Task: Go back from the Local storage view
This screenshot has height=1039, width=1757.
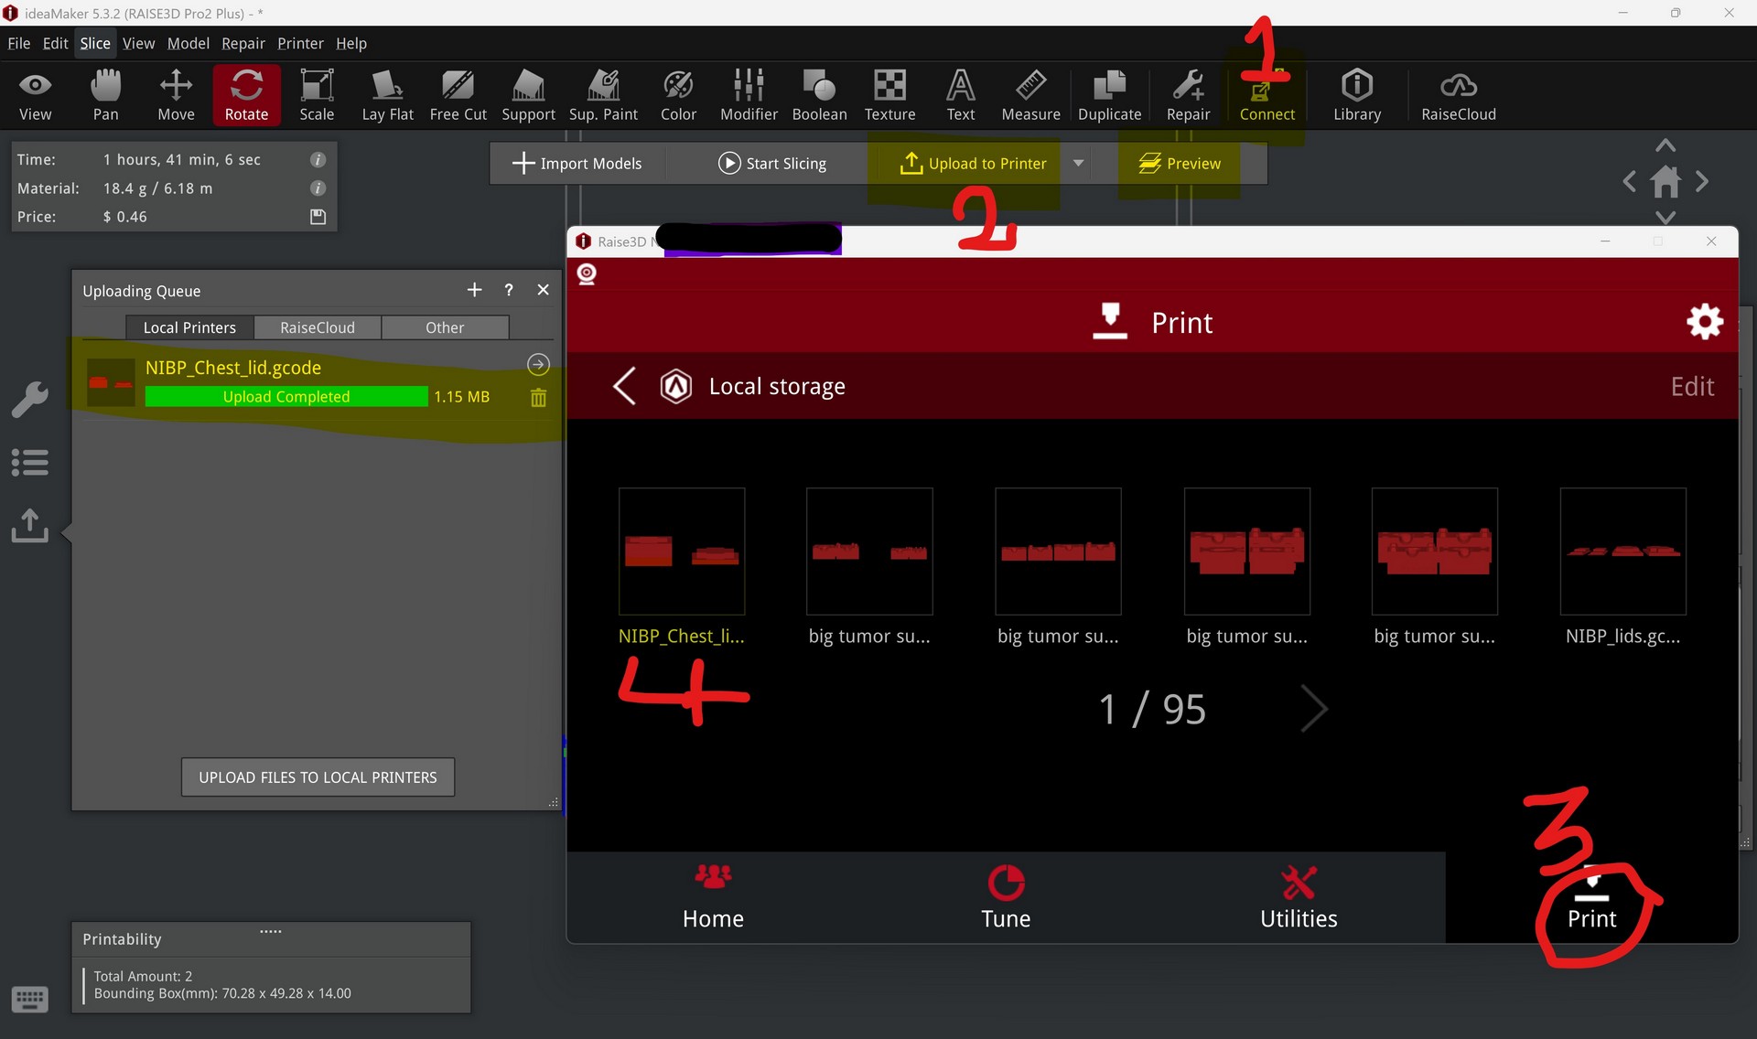Action: pos(624,386)
